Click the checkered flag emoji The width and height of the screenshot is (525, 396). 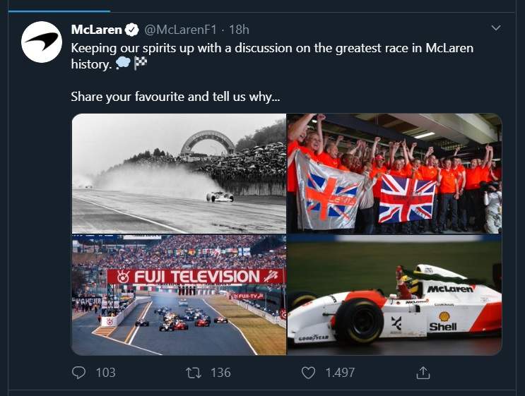pos(141,63)
